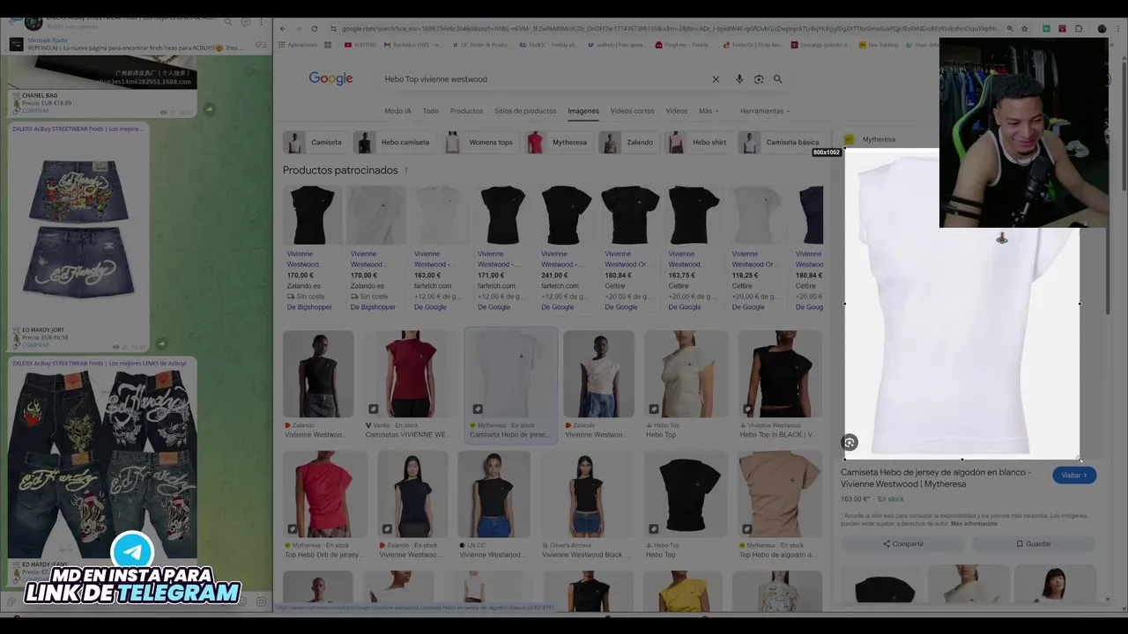Click the Google logo
Image resolution: width=1128 pixels, height=634 pixels.
[330, 78]
